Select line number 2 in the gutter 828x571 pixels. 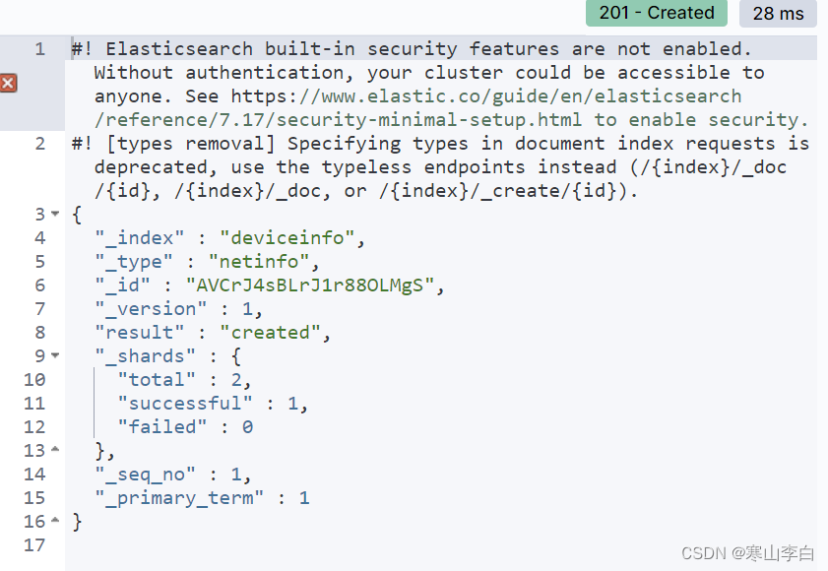[39, 144]
